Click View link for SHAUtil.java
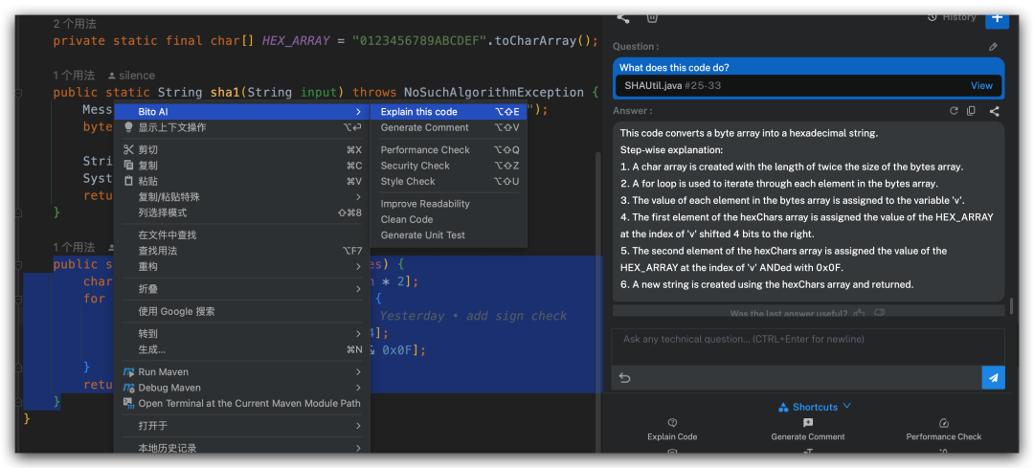 point(981,85)
